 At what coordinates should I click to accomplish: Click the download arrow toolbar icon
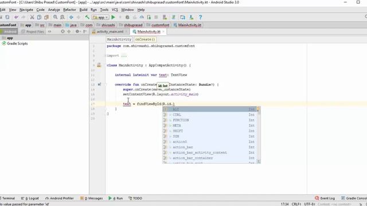click(191, 17)
